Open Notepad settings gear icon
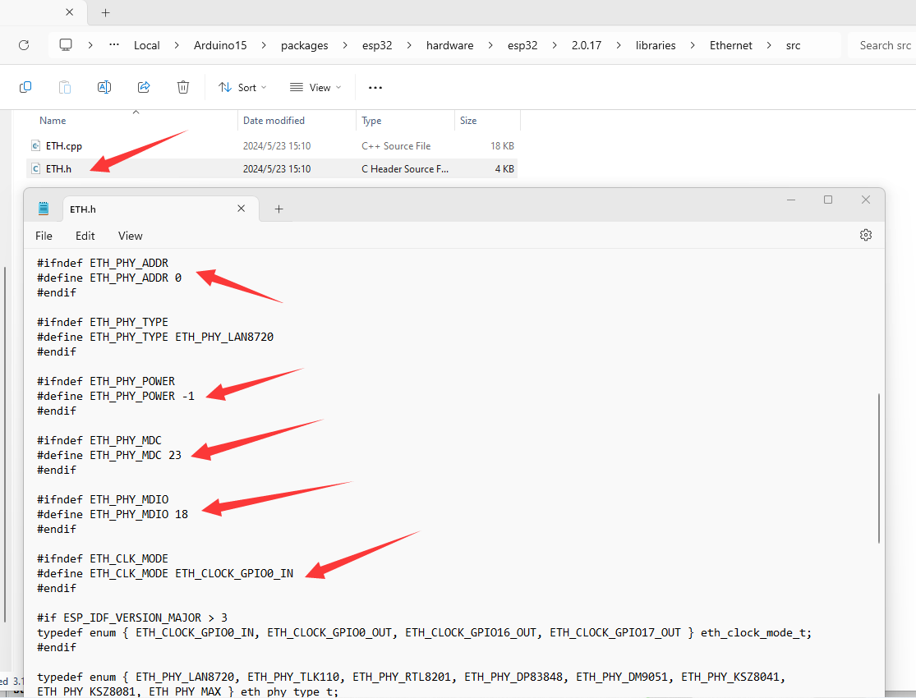Viewport: 916px width, 698px height. coord(865,235)
